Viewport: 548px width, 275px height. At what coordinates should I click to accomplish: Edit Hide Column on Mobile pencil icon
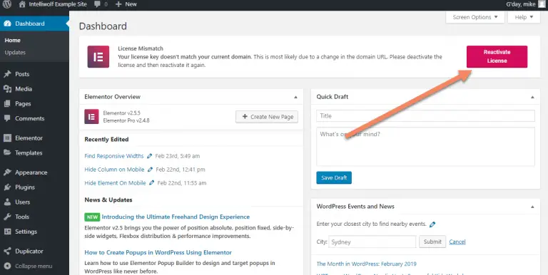point(151,170)
